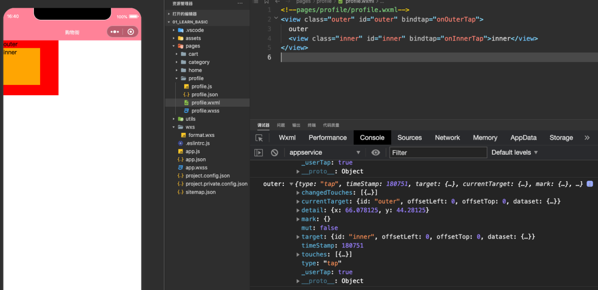Collapse the wxs folder
Viewport: 598px width, 290px height.
point(174,127)
